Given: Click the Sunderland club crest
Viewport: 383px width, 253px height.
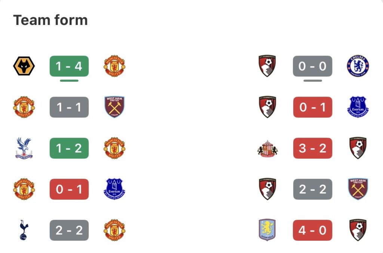Looking at the screenshot, I should [x=267, y=148].
